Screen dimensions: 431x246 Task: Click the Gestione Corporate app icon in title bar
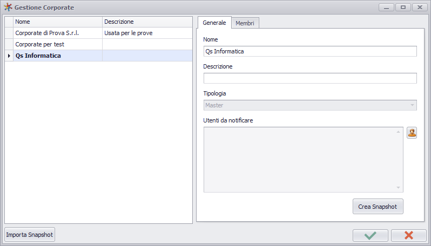coord(8,7)
